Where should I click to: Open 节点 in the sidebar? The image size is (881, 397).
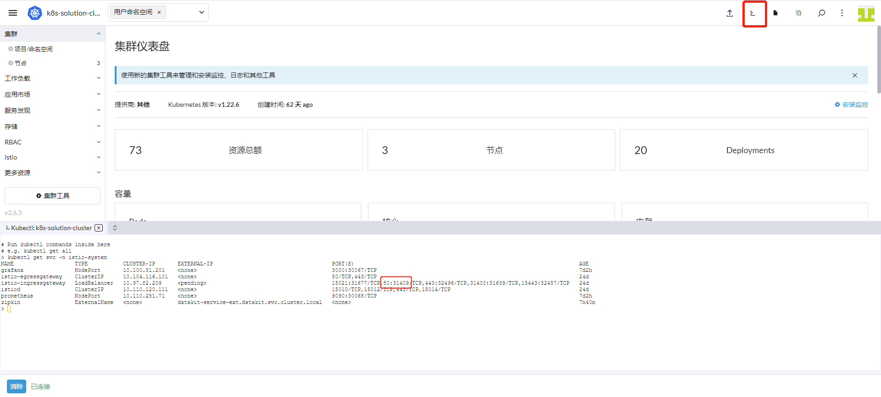pyautogui.click(x=21, y=63)
